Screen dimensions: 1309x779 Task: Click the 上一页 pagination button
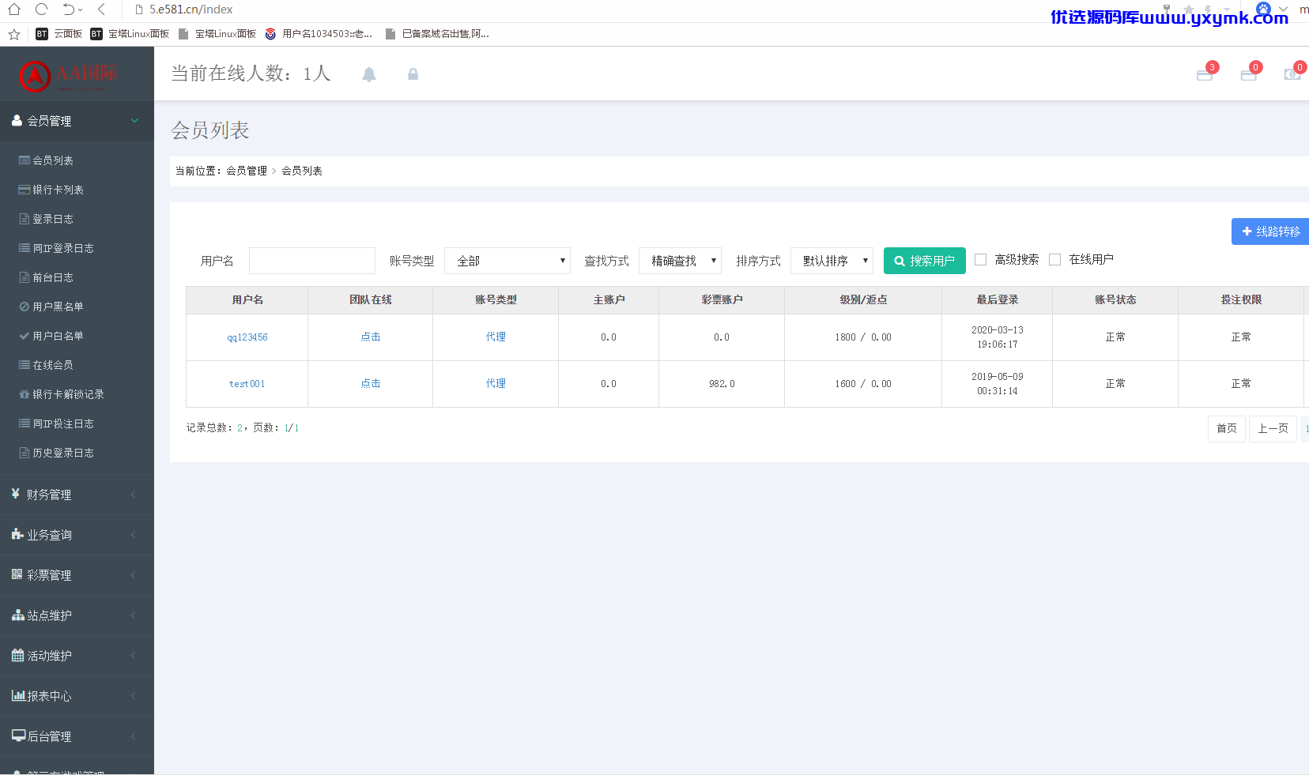(x=1273, y=428)
